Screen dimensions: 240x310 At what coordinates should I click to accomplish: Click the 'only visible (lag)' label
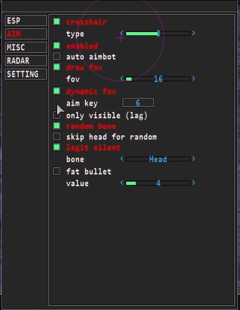[107, 115]
